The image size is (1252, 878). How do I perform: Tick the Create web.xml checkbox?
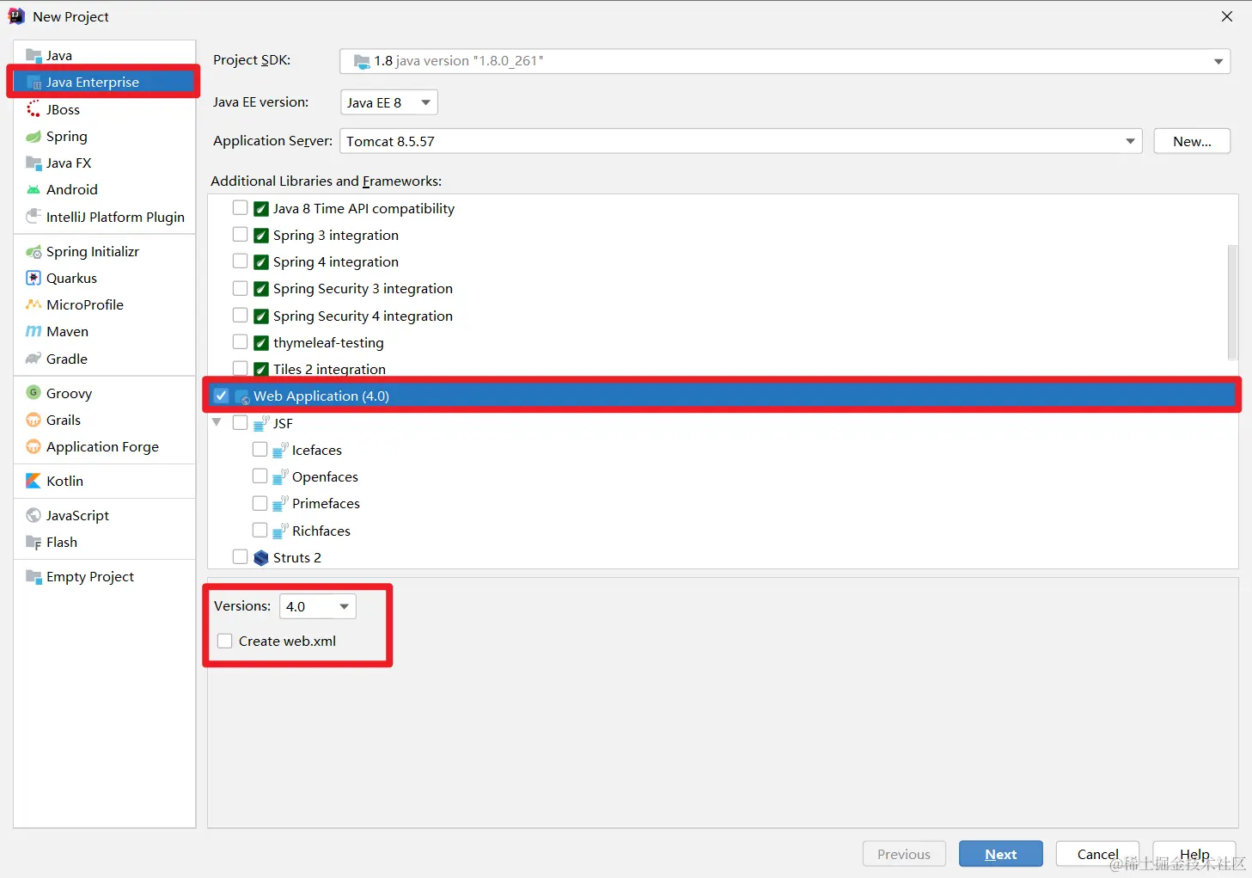(x=225, y=641)
